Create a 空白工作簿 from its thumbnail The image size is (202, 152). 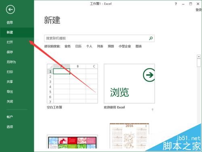(72, 83)
